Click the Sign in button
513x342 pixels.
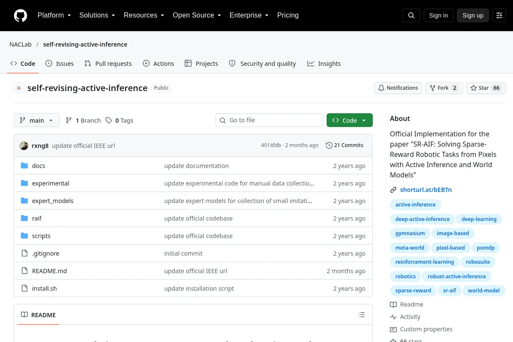pyautogui.click(x=439, y=15)
